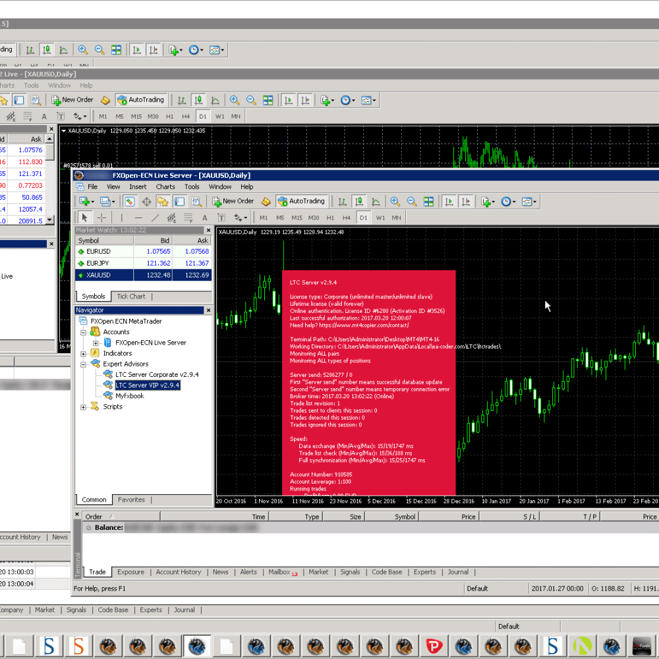
Task: Switch to Tick Chart tab in Market Watch
Action: click(x=131, y=297)
